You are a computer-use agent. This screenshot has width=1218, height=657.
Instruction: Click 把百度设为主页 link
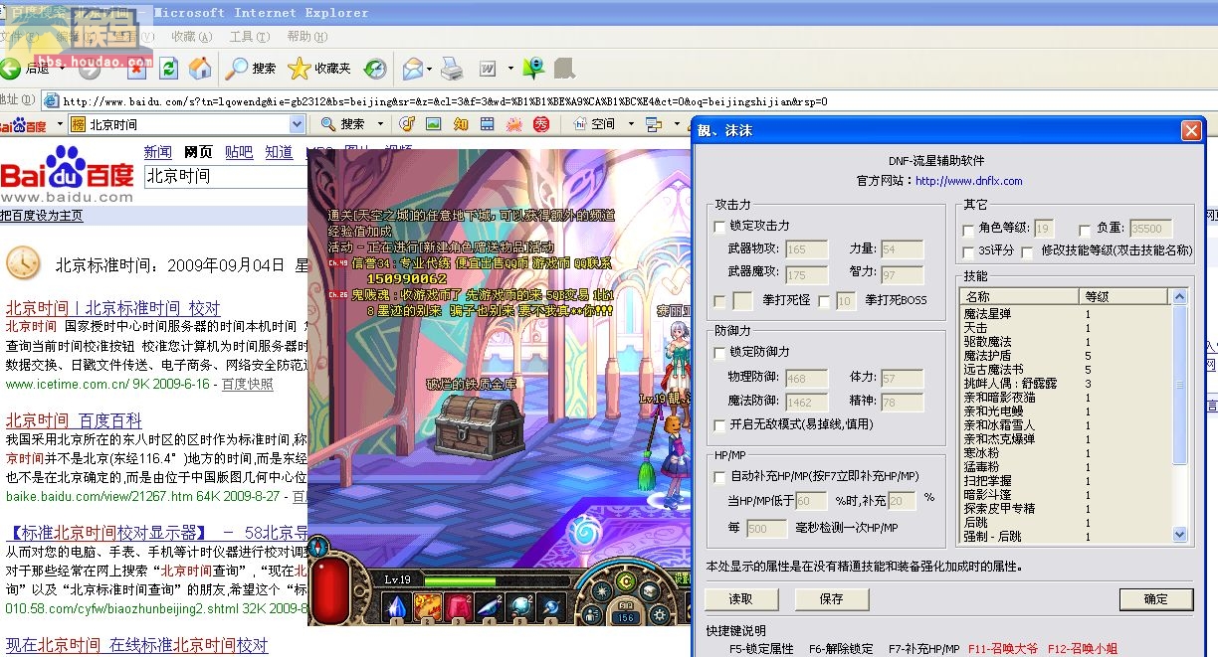coord(42,216)
